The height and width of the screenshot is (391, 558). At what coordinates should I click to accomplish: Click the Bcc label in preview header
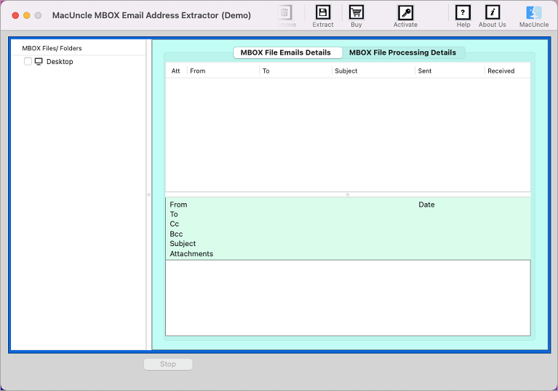[x=176, y=234]
